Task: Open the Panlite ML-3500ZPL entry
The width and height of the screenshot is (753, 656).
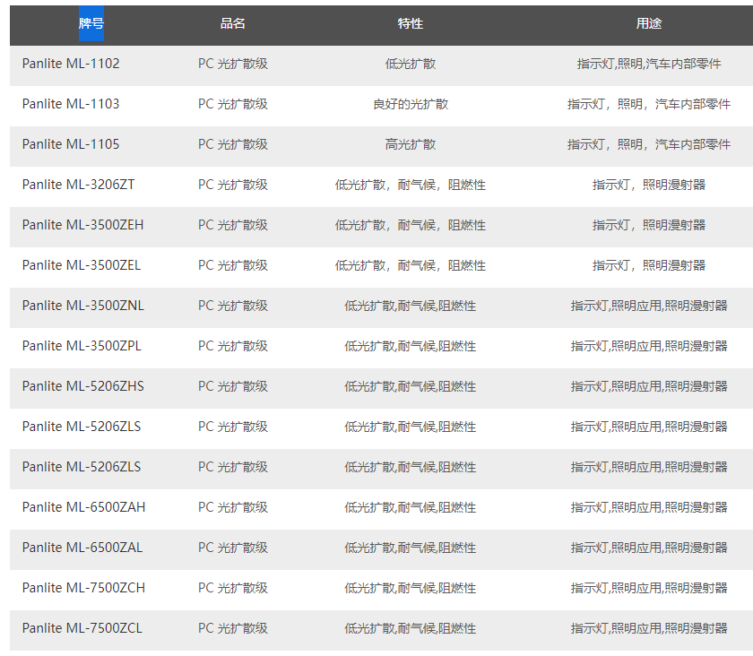Action: (82, 346)
